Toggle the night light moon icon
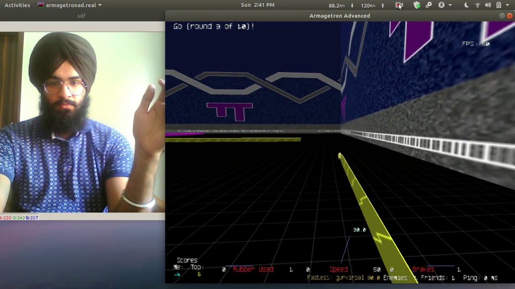This screenshot has width=515, height=289. 466,5
